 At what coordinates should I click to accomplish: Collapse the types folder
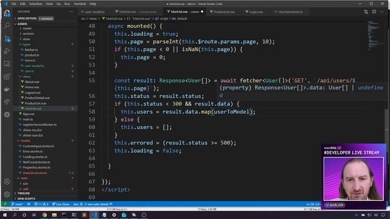click(27, 44)
